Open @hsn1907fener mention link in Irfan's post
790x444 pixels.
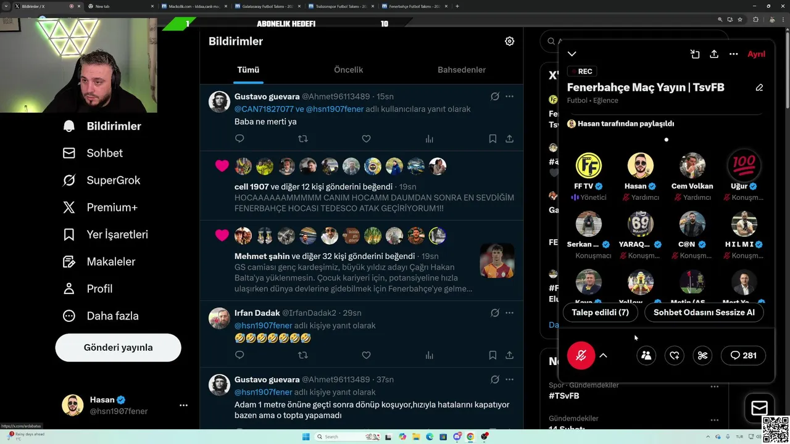(263, 326)
